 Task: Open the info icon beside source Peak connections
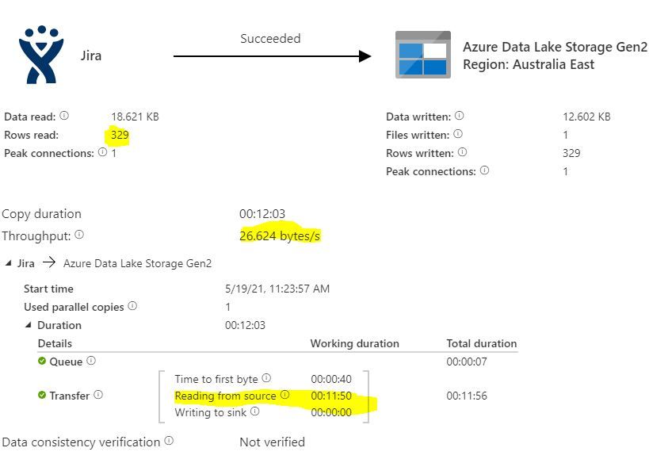click(x=103, y=152)
